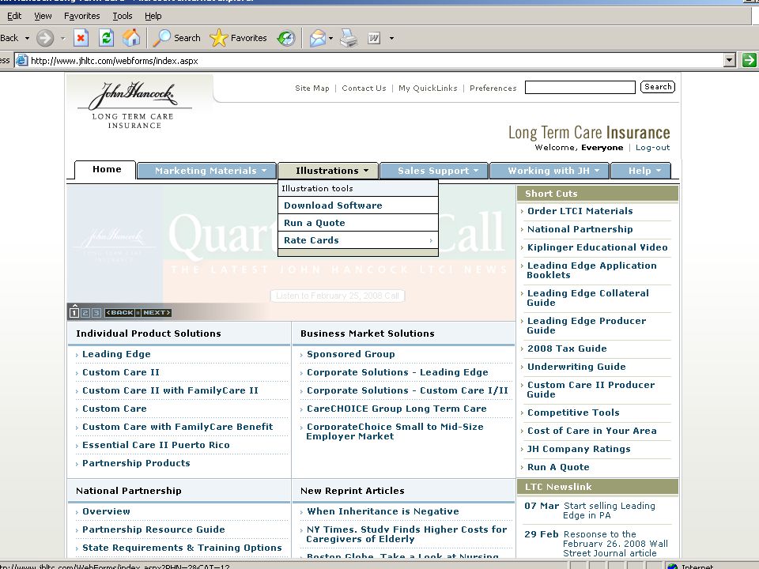Choose Run a Quote menu entry
Screen dimensions: 759x569
pyautogui.click(x=358, y=223)
